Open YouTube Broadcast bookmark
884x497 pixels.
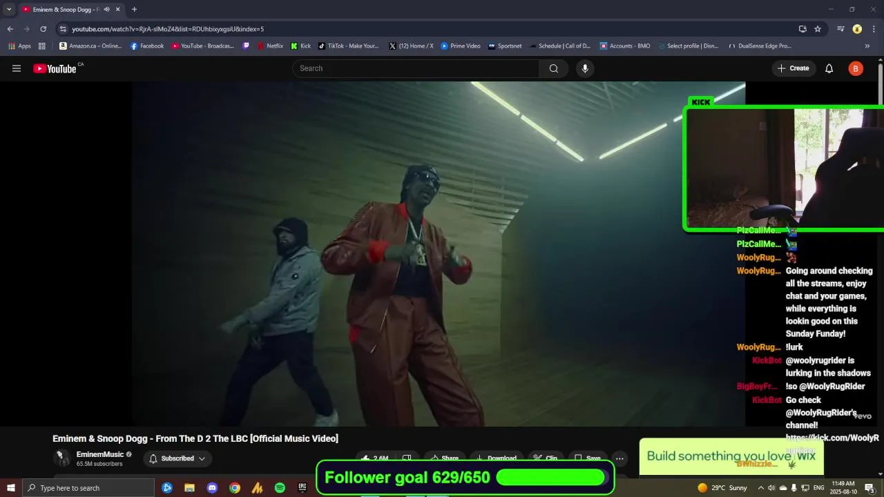coord(203,46)
